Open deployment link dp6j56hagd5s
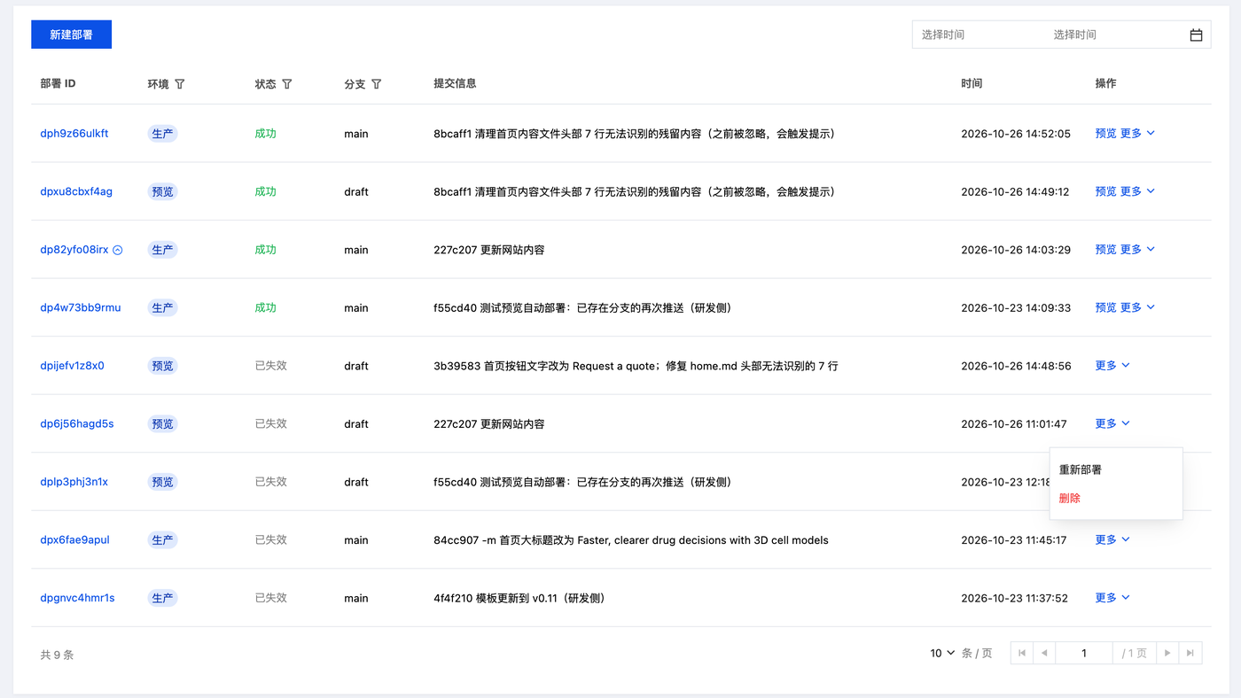The image size is (1241, 698). click(77, 423)
